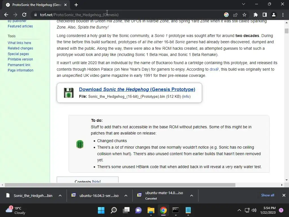Bookmark this page with star icon
289x217 pixels.
tap(244, 15)
